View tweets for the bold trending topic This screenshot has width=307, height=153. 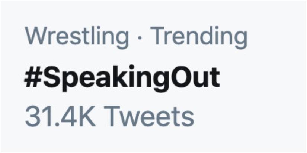pyautogui.click(x=122, y=78)
